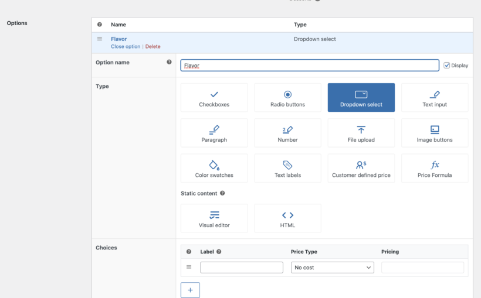Collapse the Flavor option row title
The image size is (481, 298).
coord(118,39)
